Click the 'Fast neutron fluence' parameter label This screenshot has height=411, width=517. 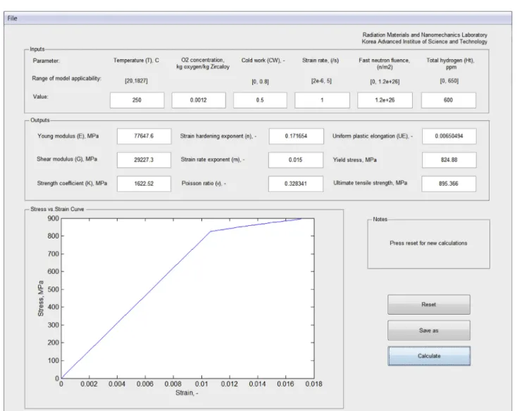click(x=384, y=63)
